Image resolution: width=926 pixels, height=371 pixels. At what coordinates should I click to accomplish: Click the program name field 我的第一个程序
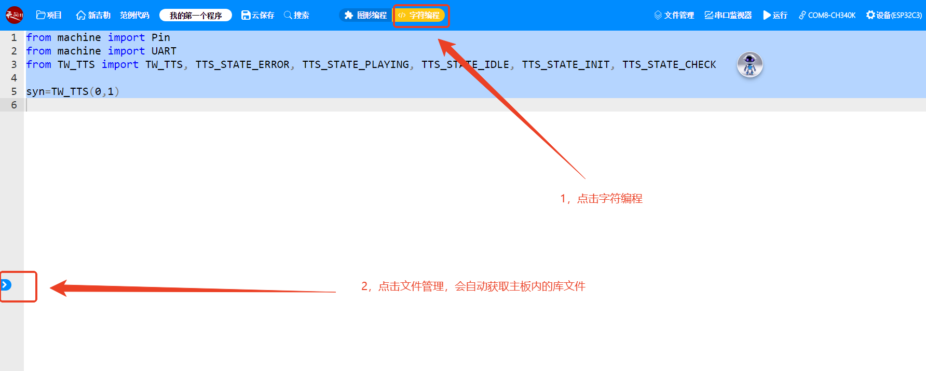(x=196, y=15)
